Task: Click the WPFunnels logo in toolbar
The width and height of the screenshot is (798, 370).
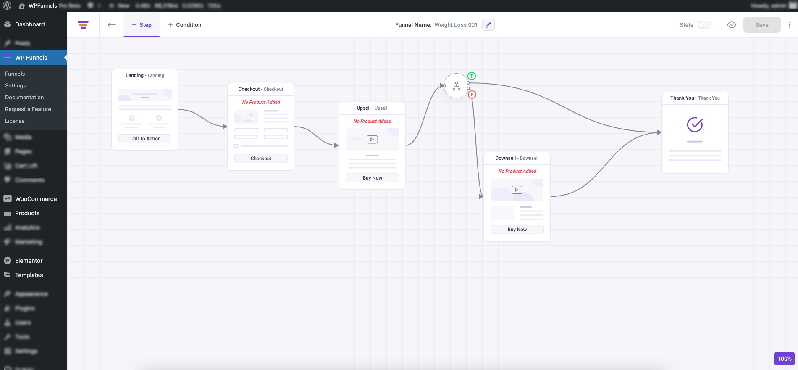Action: pos(83,25)
